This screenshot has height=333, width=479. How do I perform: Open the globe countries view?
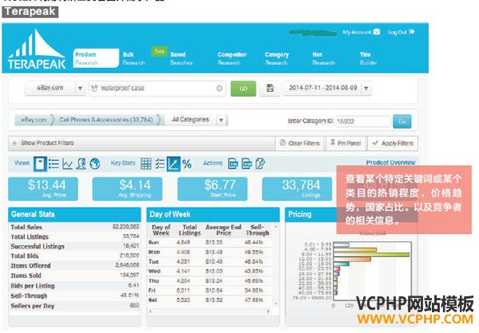[x=95, y=164]
